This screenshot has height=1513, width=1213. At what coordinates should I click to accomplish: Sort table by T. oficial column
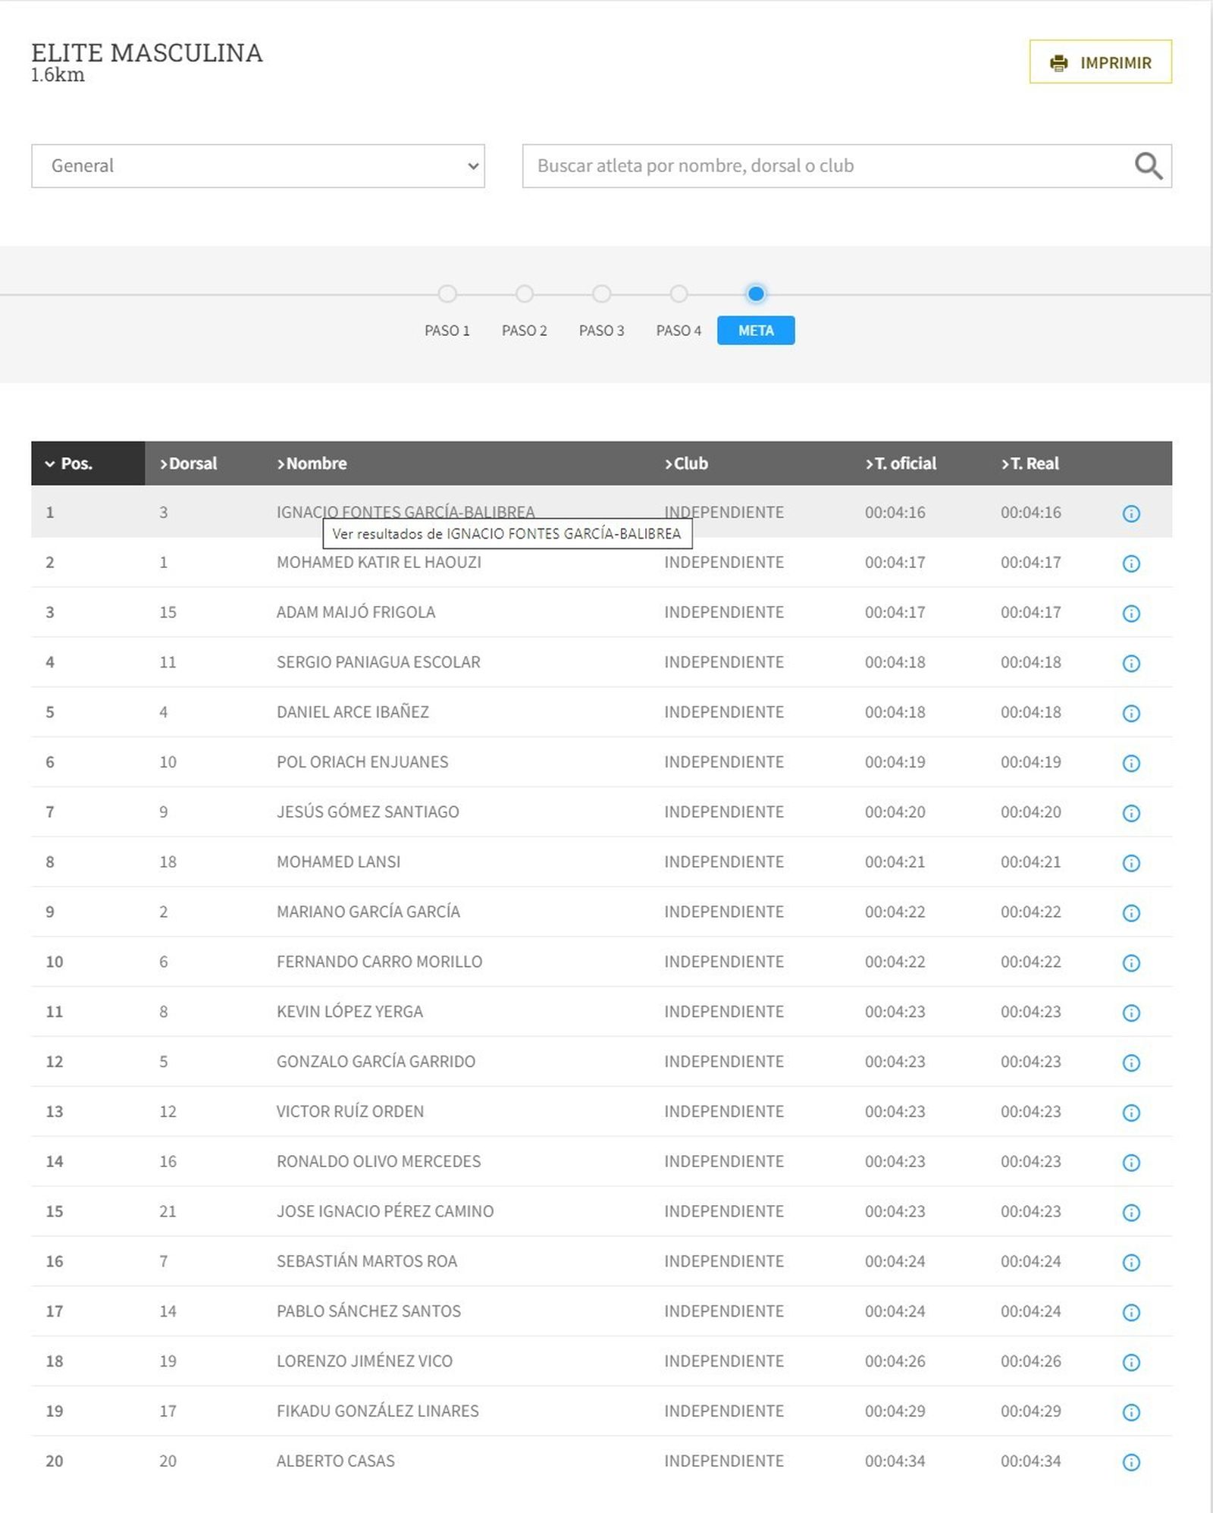click(901, 463)
